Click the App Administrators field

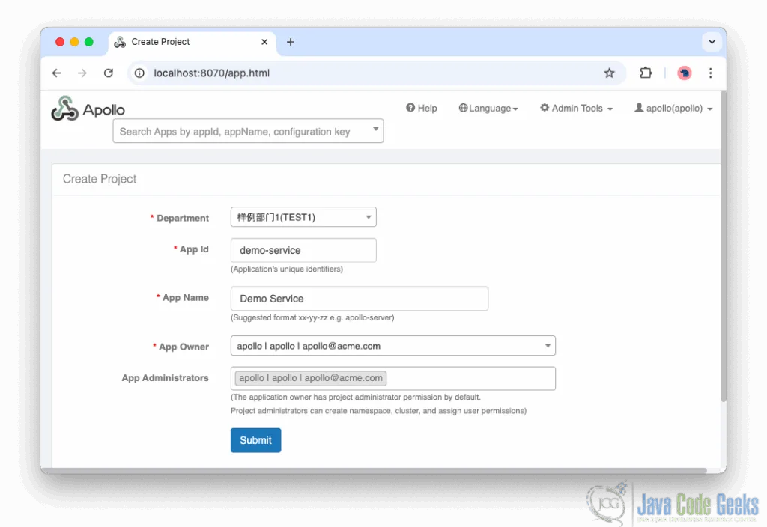[x=392, y=378]
